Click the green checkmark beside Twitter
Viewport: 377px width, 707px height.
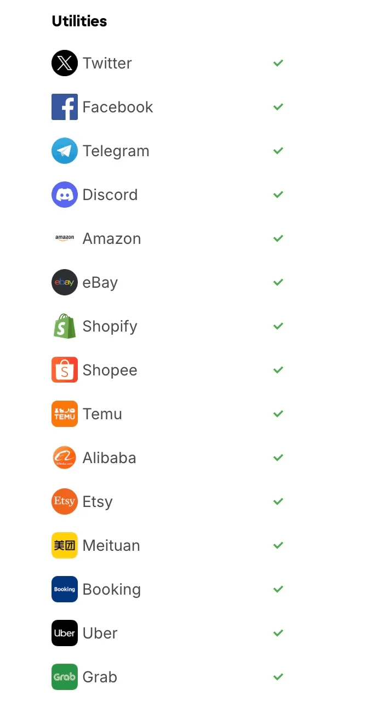[278, 63]
